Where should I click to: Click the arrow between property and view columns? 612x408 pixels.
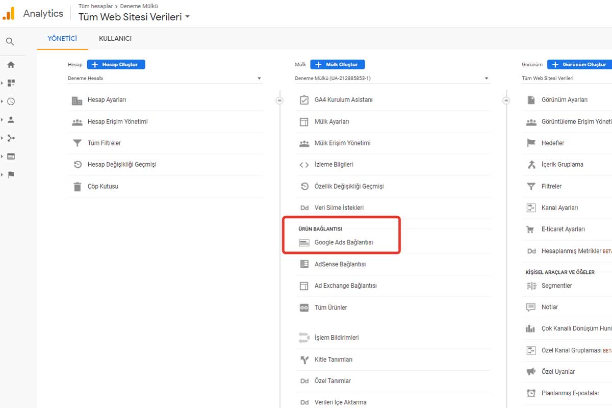[x=506, y=100]
